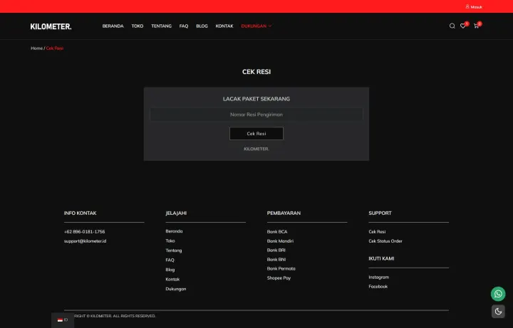Click the CEK RESI page heading
This screenshot has width=513, height=328.
pyautogui.click(x=256, y=72)
